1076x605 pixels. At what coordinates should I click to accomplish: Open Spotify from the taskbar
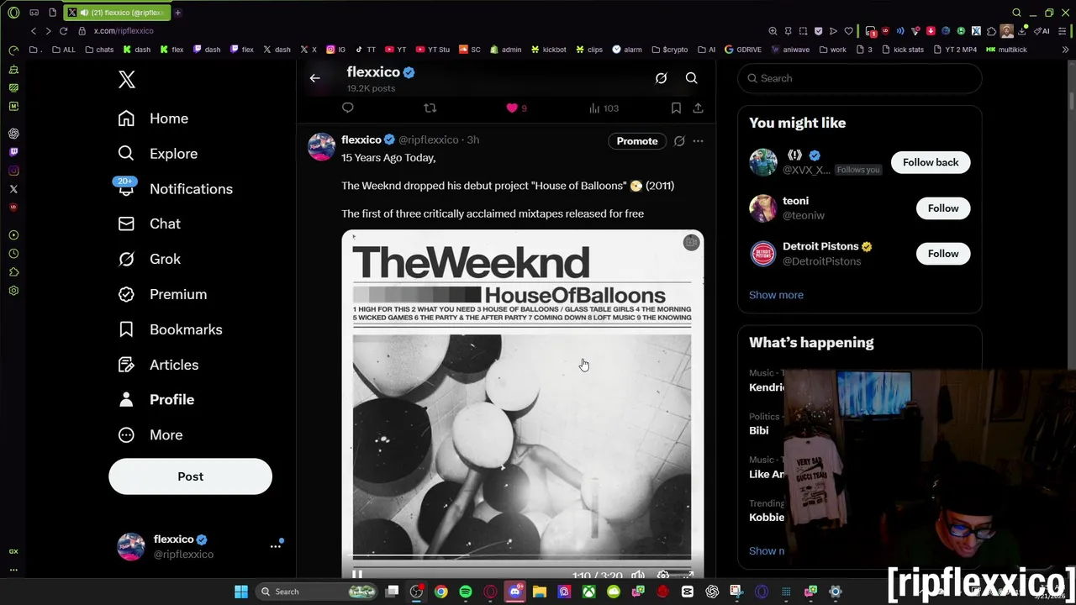coord(465,592)
